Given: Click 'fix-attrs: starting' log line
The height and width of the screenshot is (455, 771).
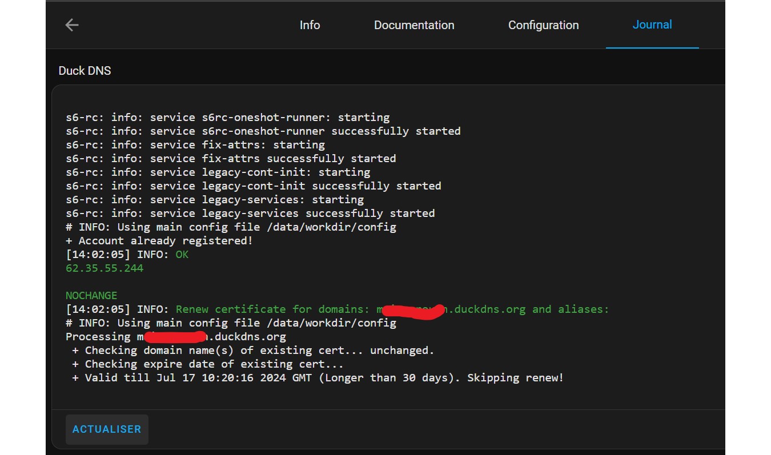Looking at the screenshot, I should 195,145.
